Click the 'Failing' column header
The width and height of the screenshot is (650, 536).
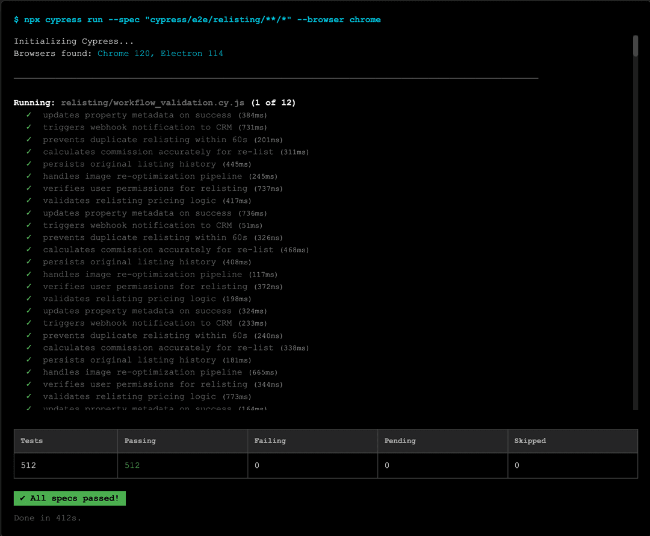click(270, 441)
